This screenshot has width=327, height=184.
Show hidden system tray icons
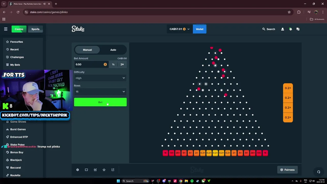point(293,181)
